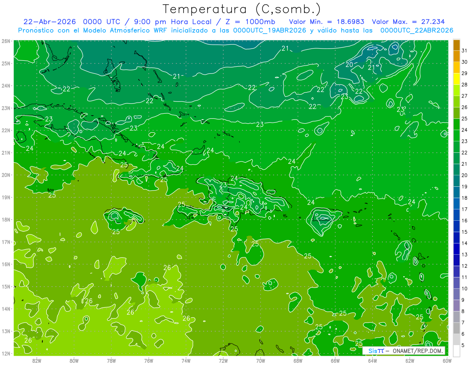This screenshot has width=475, height=366.
Task: Click the 0000UTC_19ABR2026 initialization time text
Action: pyautogui.click(x=270, y=30)
